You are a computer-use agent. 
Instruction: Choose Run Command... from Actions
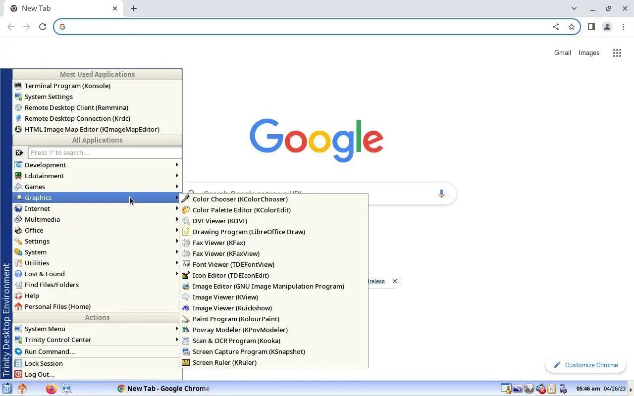click(97, 351)
